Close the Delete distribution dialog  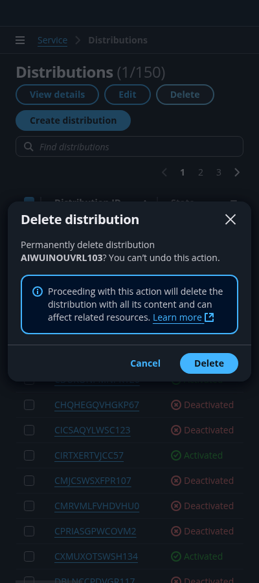pos(231,220)
